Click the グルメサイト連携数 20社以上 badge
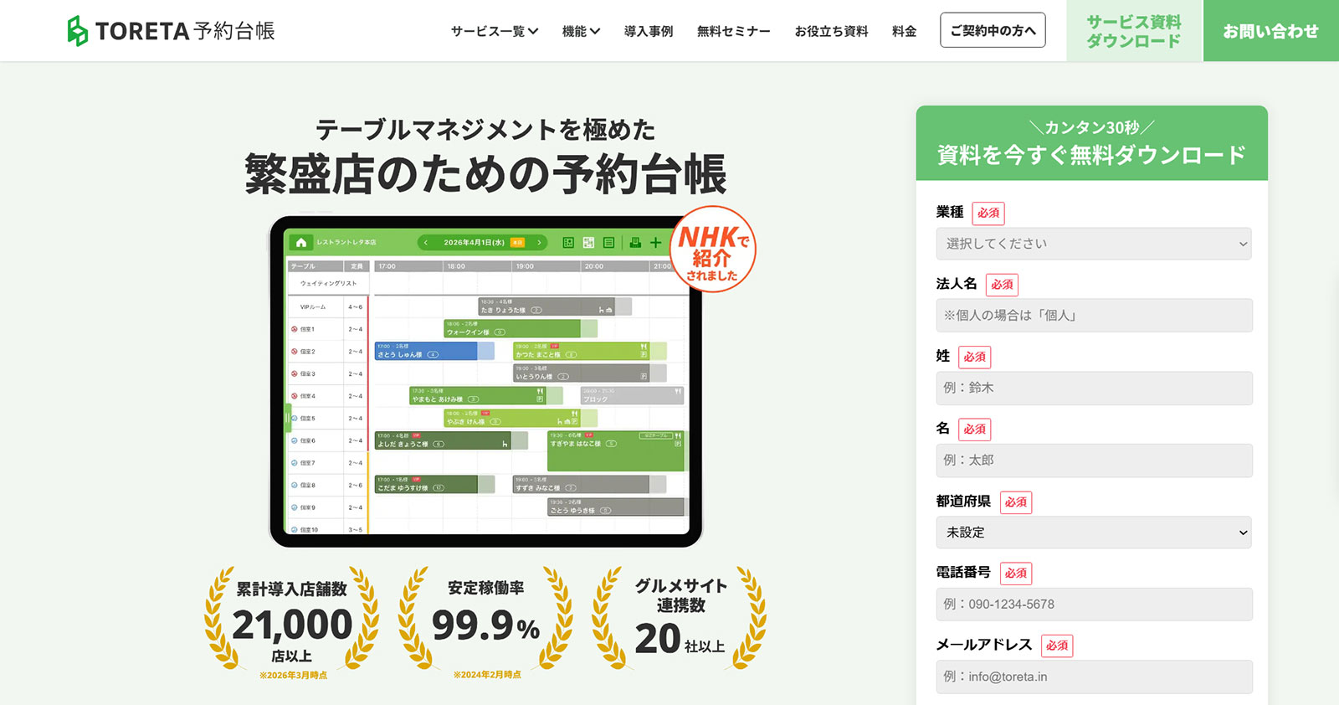1339x705 pixels. [x=680, y=618]
